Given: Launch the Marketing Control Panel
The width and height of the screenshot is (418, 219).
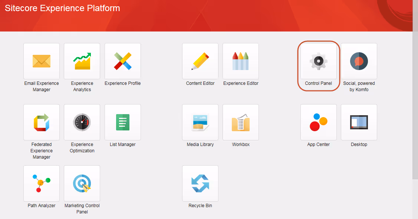Looking at the screenshot, I should 82,183.
